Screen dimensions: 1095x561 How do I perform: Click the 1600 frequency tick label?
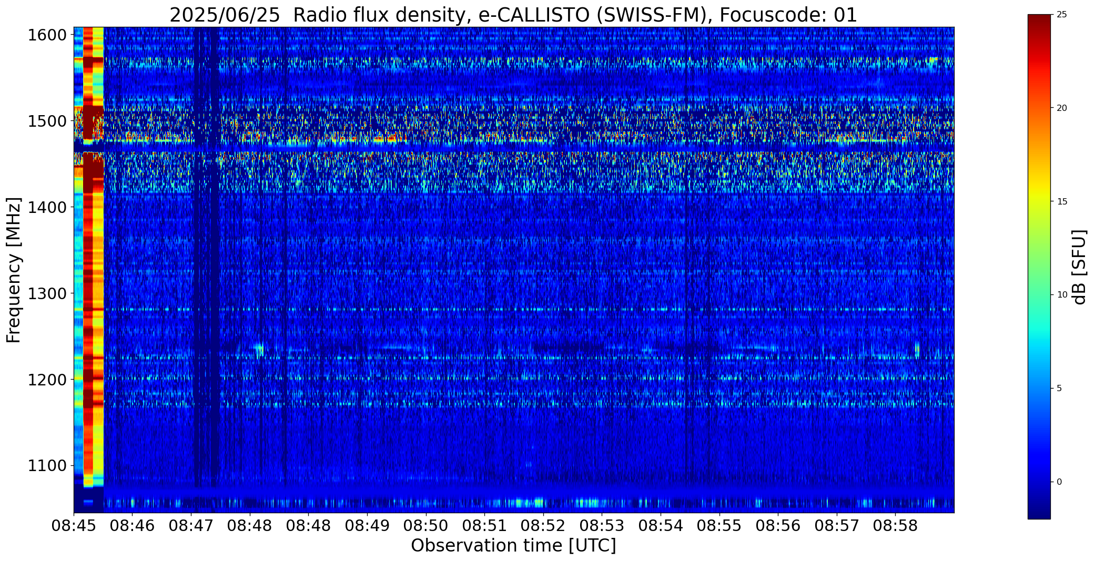tap(47, 35)
